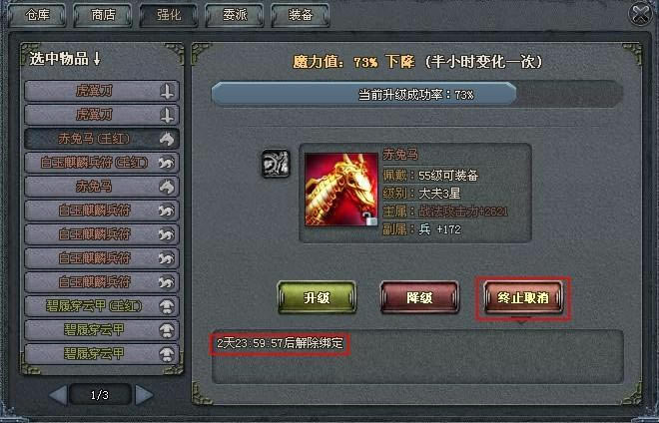
Task: Go to previous page with left arrow
Action: (x=59, y=395)
